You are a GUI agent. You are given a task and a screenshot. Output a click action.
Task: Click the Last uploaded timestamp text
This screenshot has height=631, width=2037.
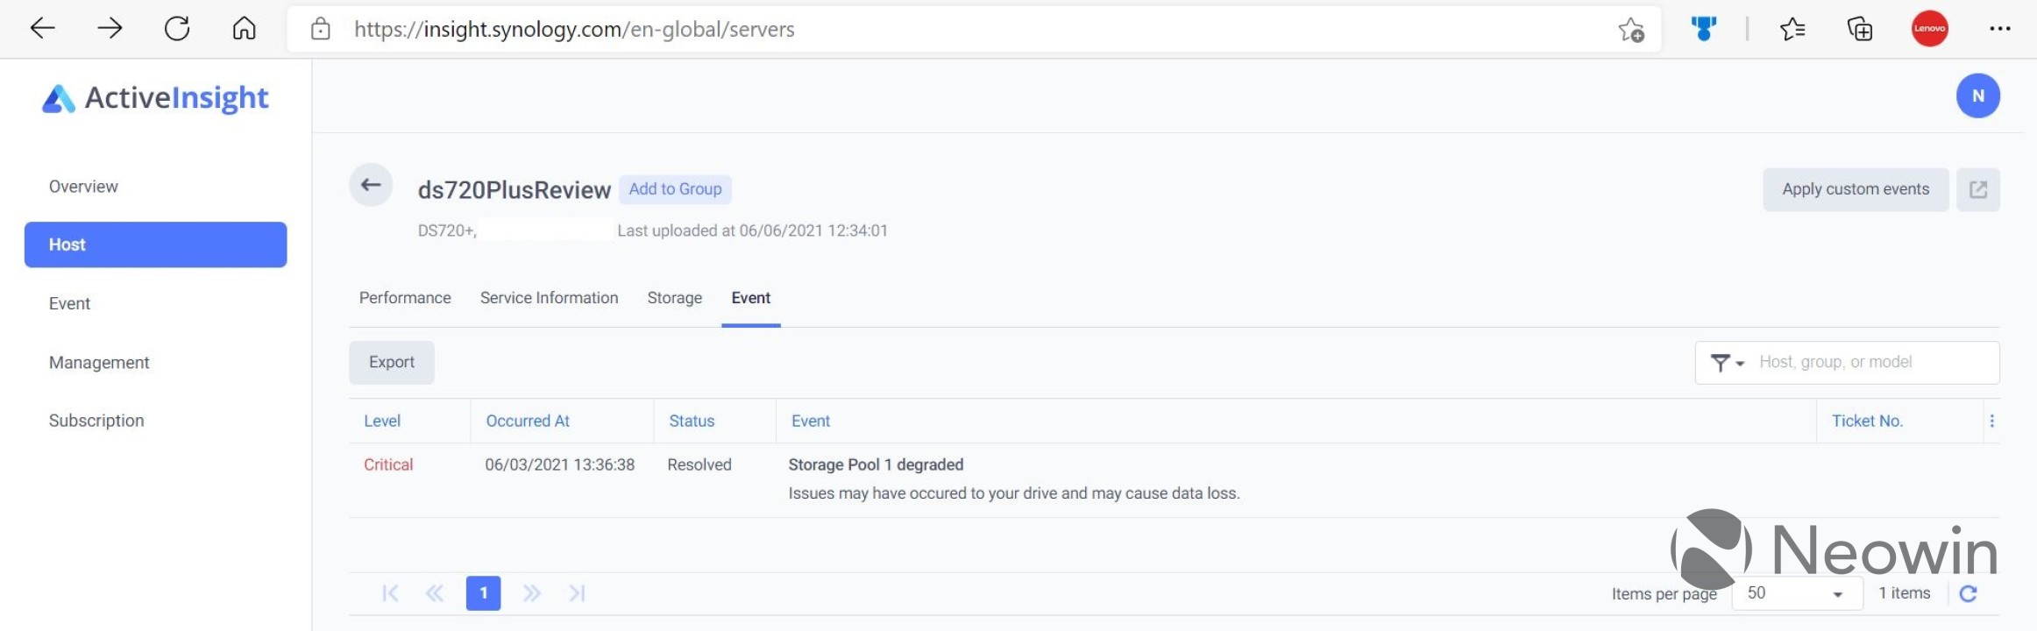pos(752,230)
